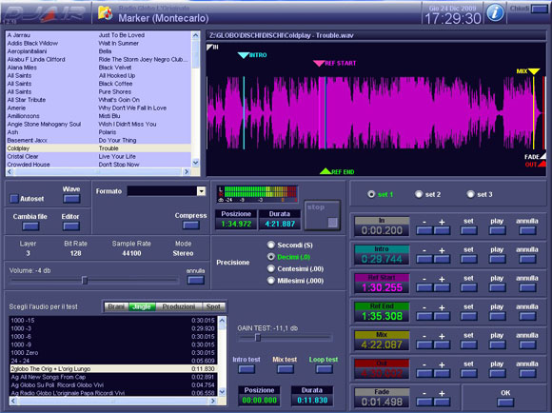This screenshot has height=413, width=552.
Task: Click the blue info icon
Action: click(x=495, y=12)
